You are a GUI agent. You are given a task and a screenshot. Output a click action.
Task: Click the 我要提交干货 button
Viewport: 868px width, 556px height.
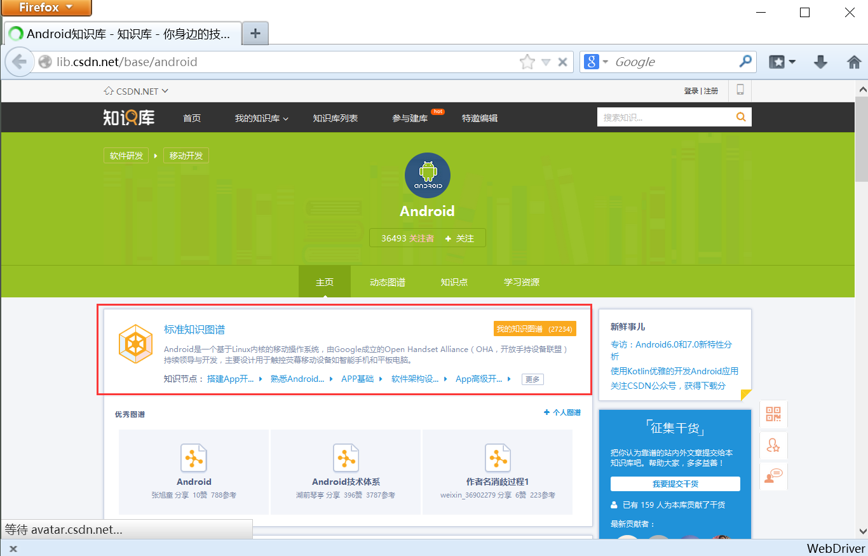click(675, 484)
